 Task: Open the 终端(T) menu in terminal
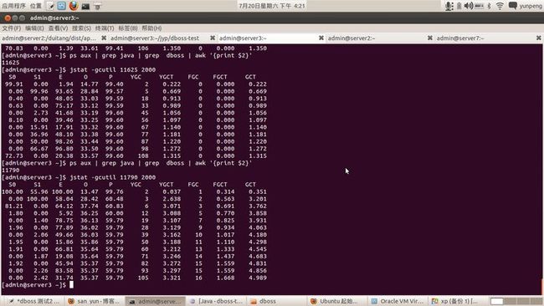click(105, 28)
